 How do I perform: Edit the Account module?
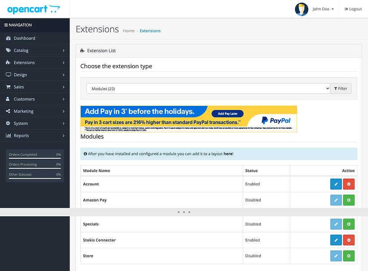point(336,184)
